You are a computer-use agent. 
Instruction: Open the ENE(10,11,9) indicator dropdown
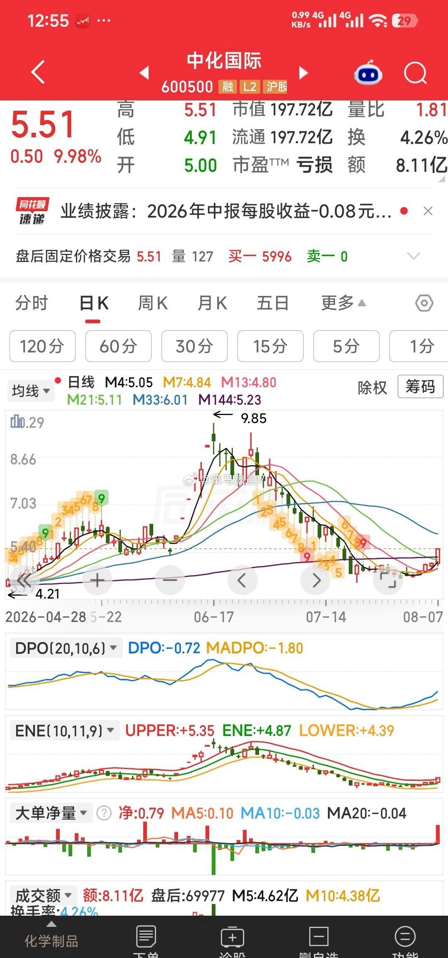(x=65, y=731)
